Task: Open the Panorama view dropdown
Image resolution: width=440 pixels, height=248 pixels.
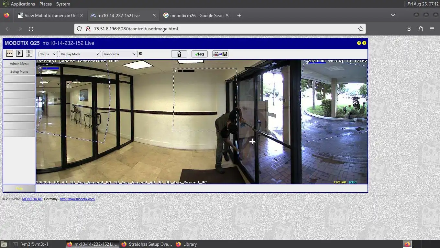Action: tap(120, 54)
